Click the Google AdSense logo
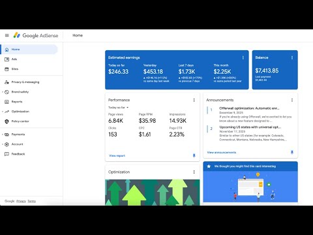 tap(36, 35)
